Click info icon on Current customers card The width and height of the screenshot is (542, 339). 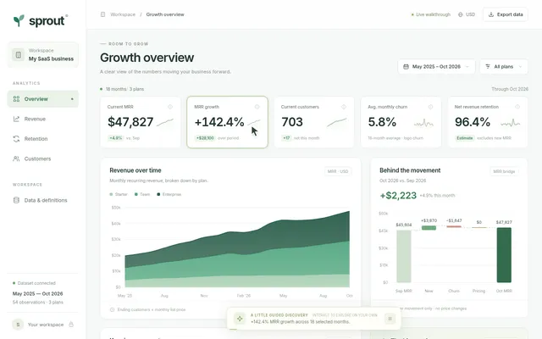click(344, 107)
